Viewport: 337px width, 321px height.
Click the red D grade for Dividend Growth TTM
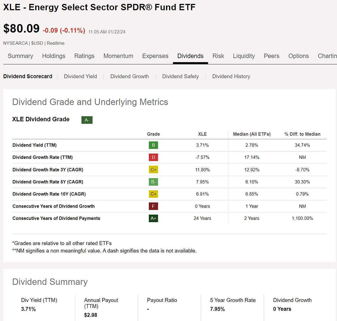pos(153,157)
